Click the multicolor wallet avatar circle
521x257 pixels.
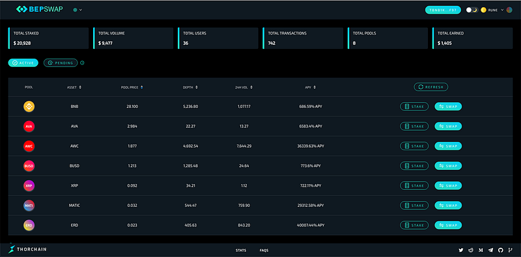pyautogui.click(x=509, y=10)
